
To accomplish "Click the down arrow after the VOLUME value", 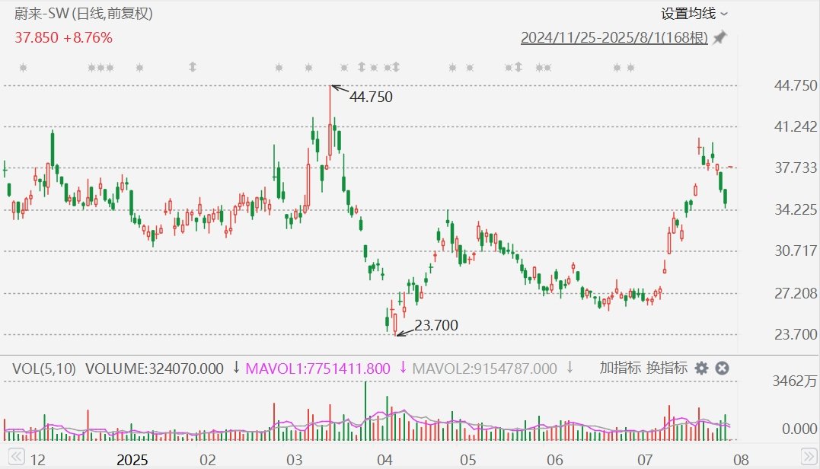I will tap(236, 368).
